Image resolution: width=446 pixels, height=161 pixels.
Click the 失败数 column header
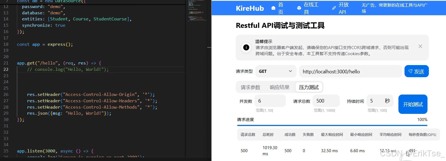click(x=308, y=135)
